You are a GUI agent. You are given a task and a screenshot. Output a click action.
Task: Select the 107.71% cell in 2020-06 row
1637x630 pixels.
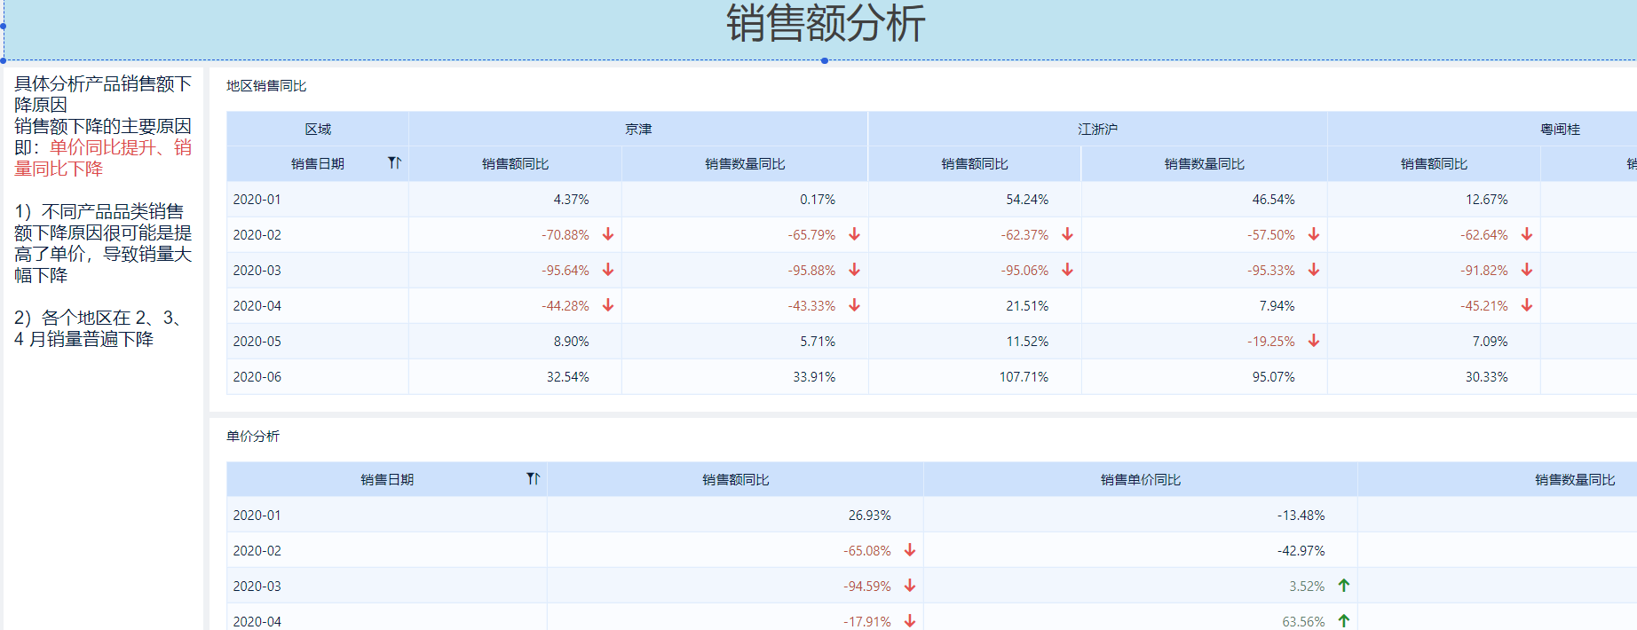click(1024, 377)
